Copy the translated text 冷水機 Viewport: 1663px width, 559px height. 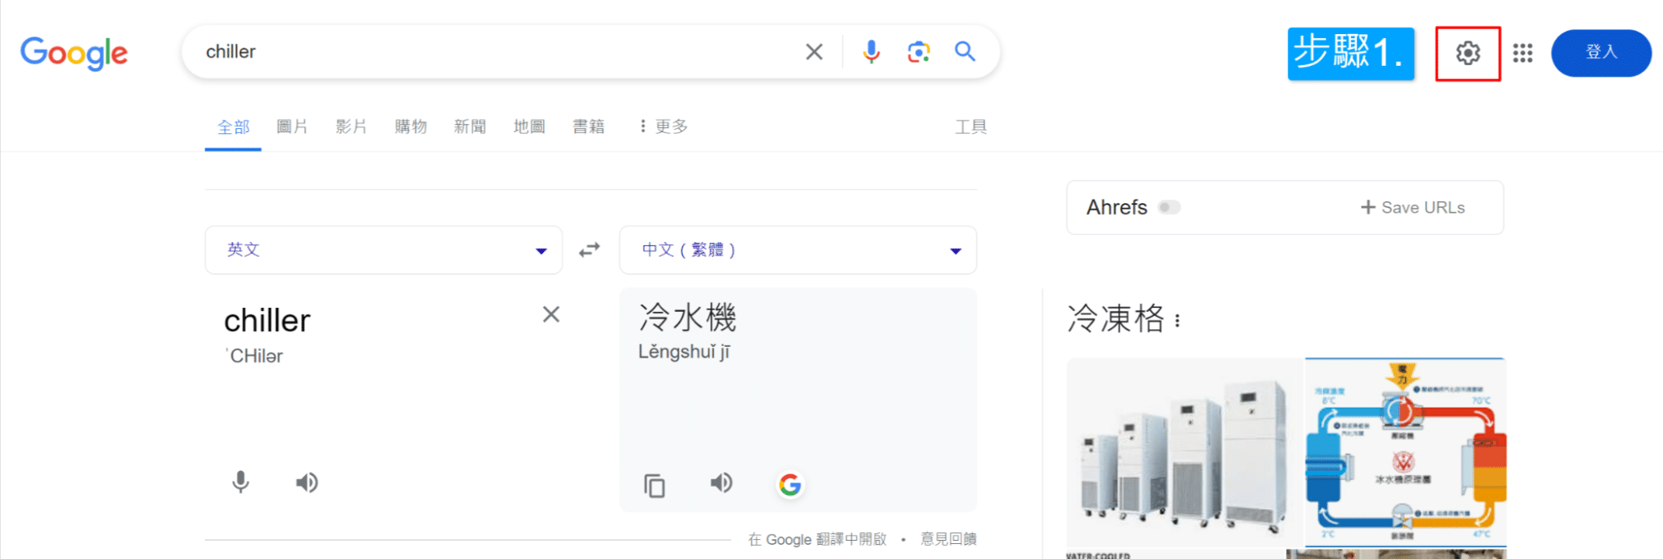[x=655, y=485]
